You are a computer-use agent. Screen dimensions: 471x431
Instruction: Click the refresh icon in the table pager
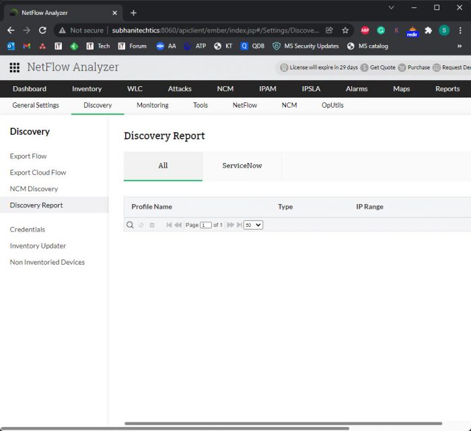click(x=141, y=225)
